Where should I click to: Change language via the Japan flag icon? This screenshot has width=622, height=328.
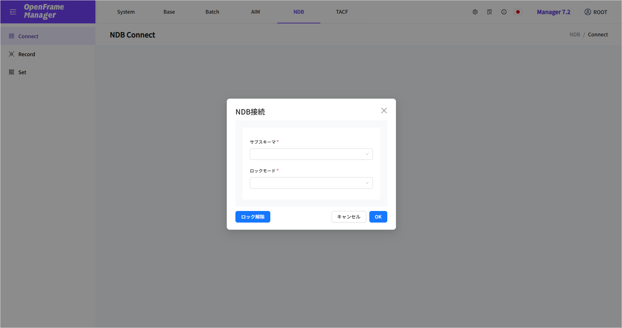click(x=518, y=12)
